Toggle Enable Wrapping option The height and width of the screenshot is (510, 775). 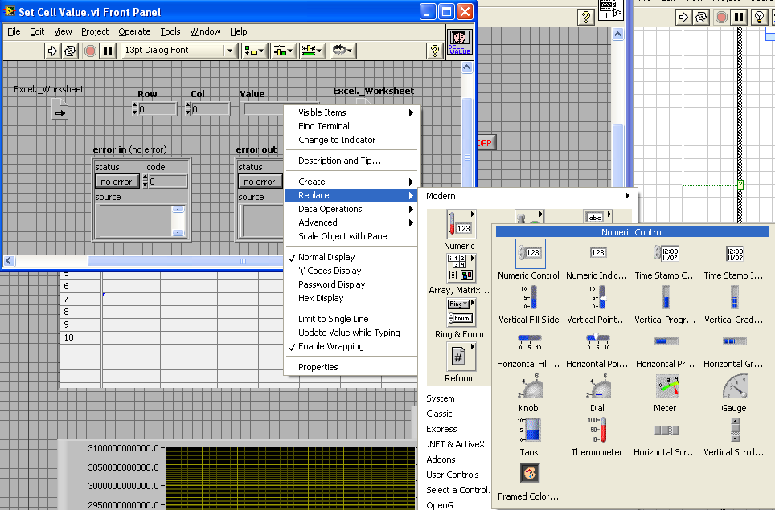pos(330,346)
